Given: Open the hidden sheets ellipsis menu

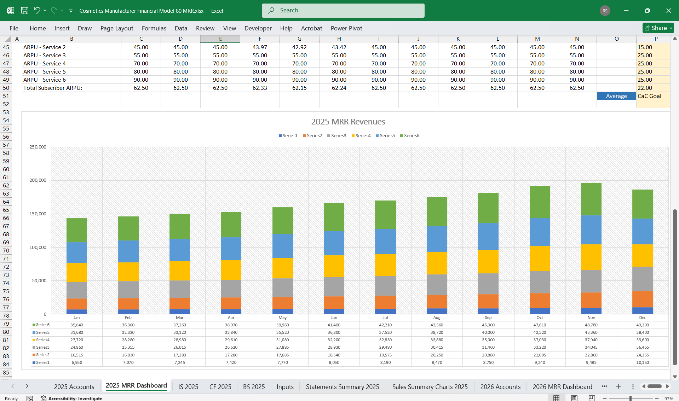Looking at the screenshot, I should (x=605, y=387).
